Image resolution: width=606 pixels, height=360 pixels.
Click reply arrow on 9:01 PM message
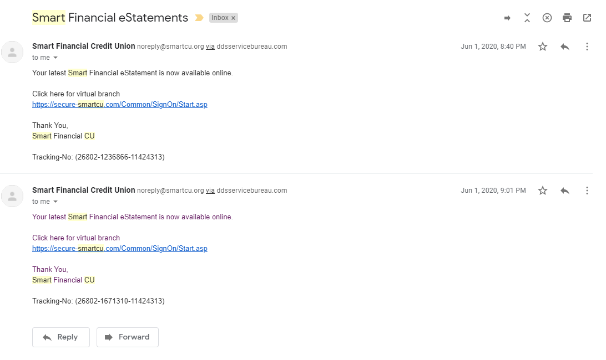point(565,191)
